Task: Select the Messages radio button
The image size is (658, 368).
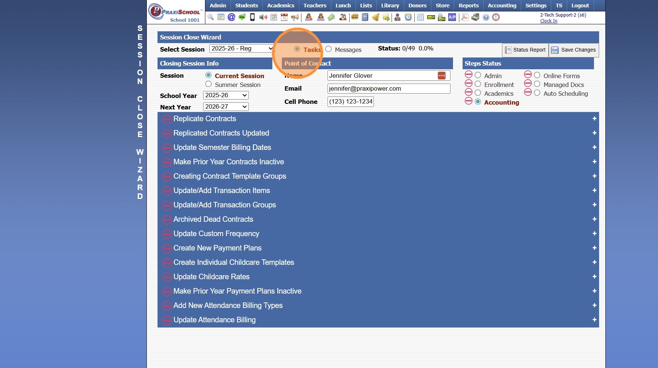Action: pos(329,49)
